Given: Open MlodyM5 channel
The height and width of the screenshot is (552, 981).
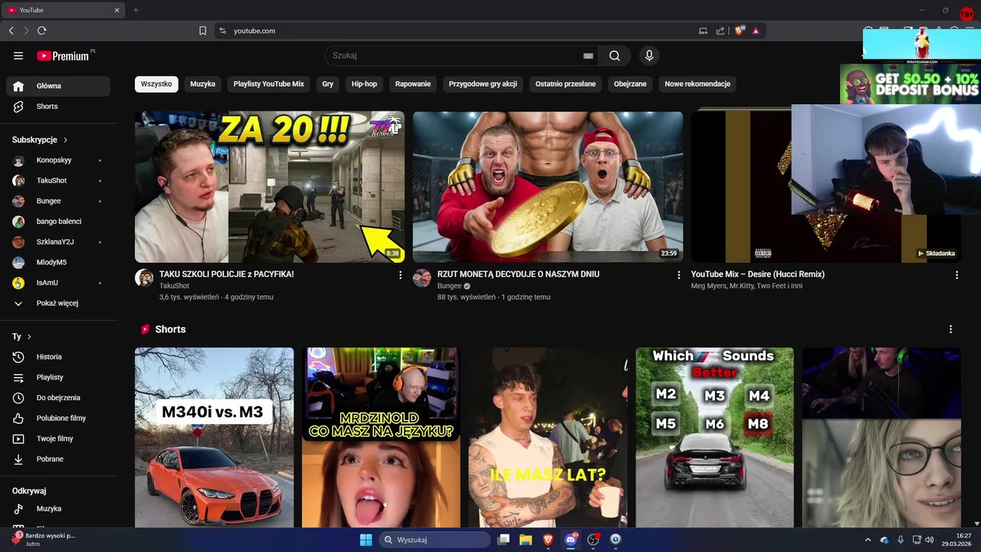Looking at the screenshot, I should [58, 262].
